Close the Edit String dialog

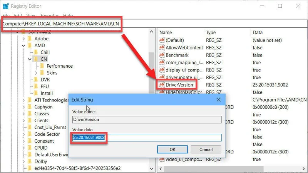pyautogui.click(x=219, y=100)
